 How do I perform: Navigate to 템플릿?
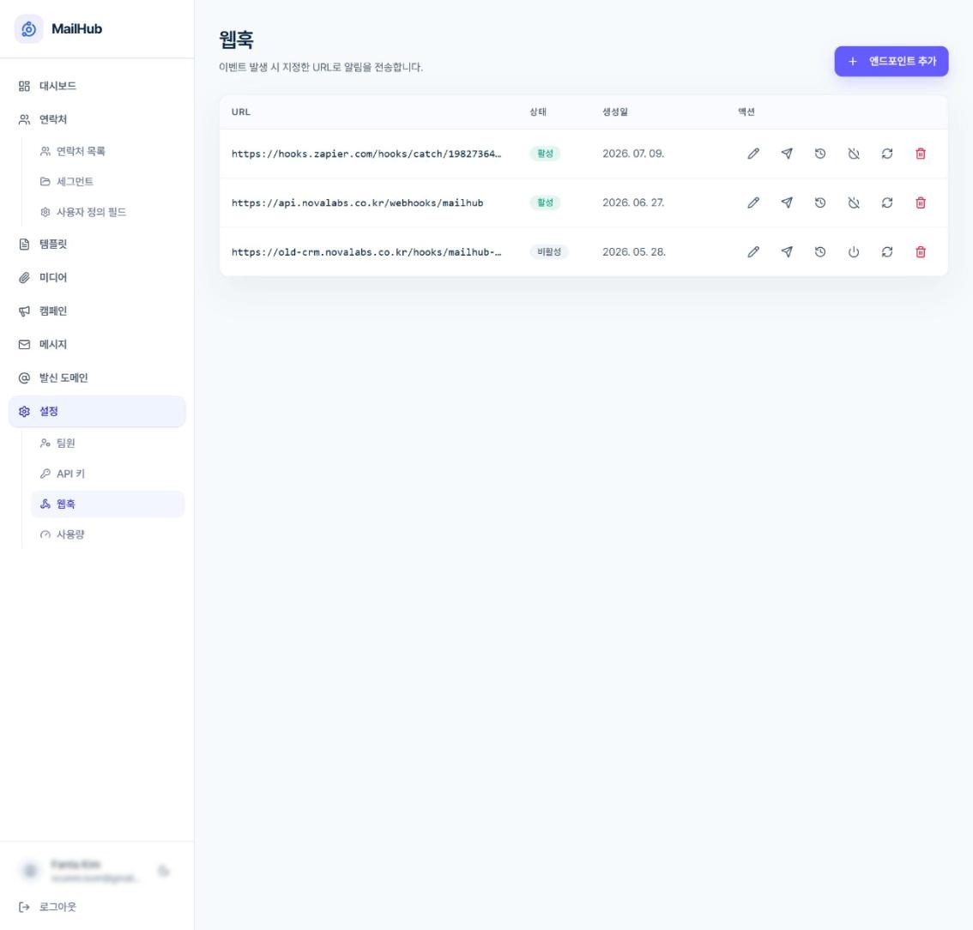[97, 245]
